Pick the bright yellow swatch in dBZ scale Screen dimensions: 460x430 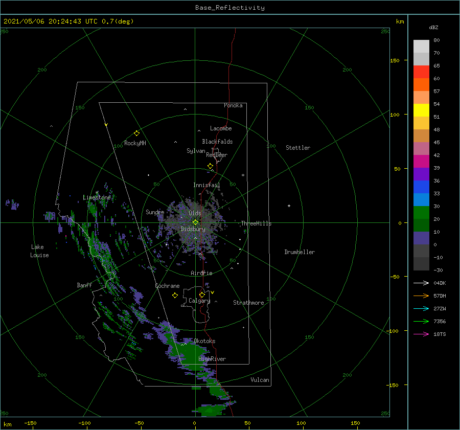pos(421,110)
